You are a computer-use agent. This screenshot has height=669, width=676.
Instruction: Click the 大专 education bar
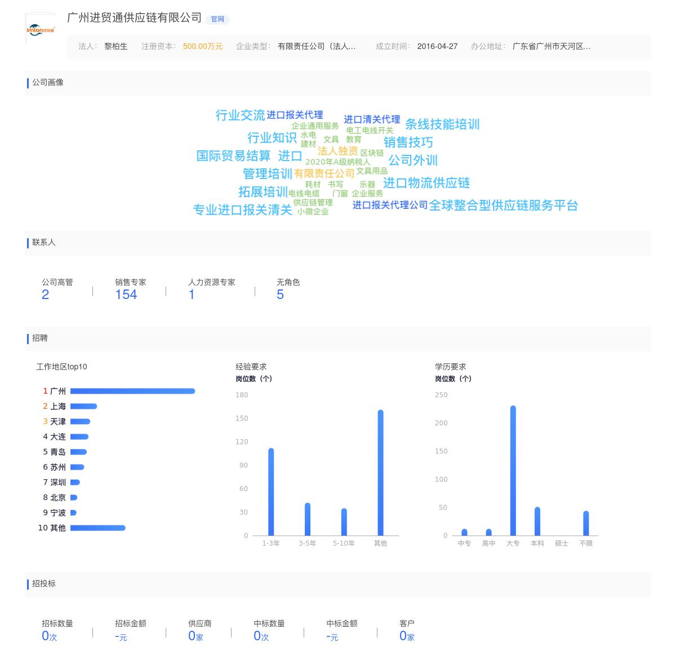pos(513,470)
